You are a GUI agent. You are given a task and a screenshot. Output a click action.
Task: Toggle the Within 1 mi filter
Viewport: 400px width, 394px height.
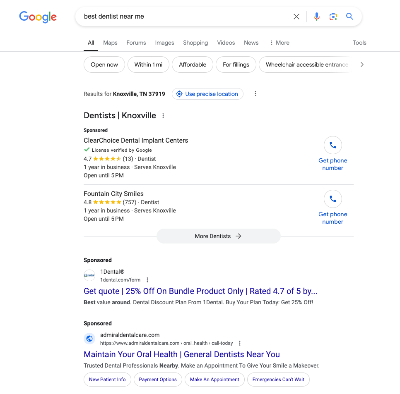(x=148, y=64)
